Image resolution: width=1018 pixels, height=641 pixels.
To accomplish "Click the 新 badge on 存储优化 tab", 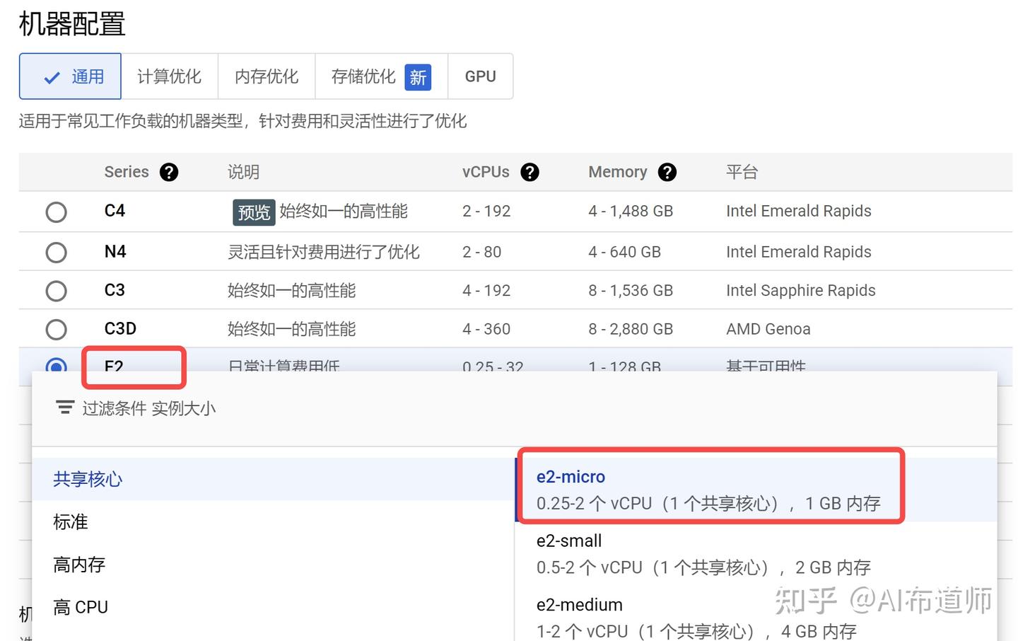I will click(x=418, y=77).
